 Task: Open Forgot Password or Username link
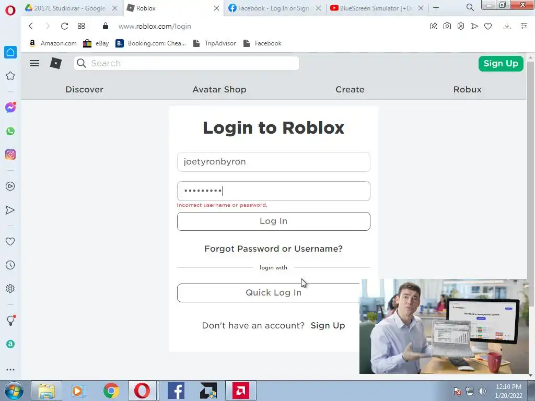tap(273, 249)
